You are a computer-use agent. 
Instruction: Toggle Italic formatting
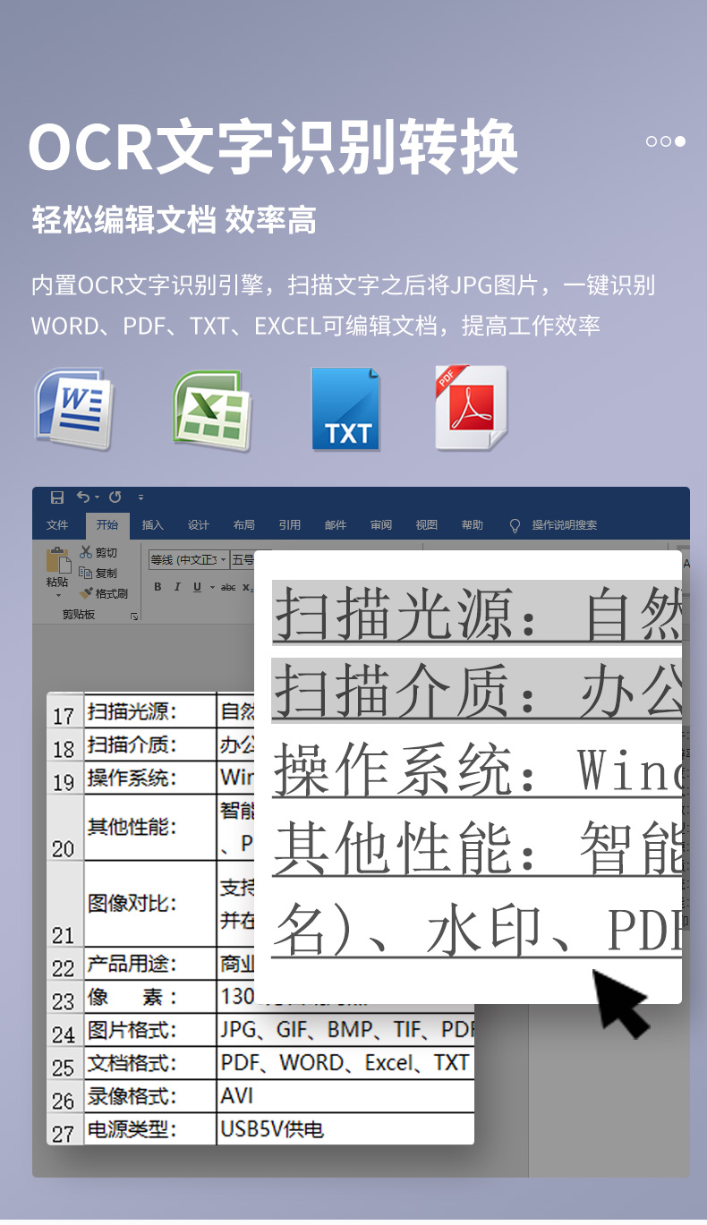pos(176,587)
